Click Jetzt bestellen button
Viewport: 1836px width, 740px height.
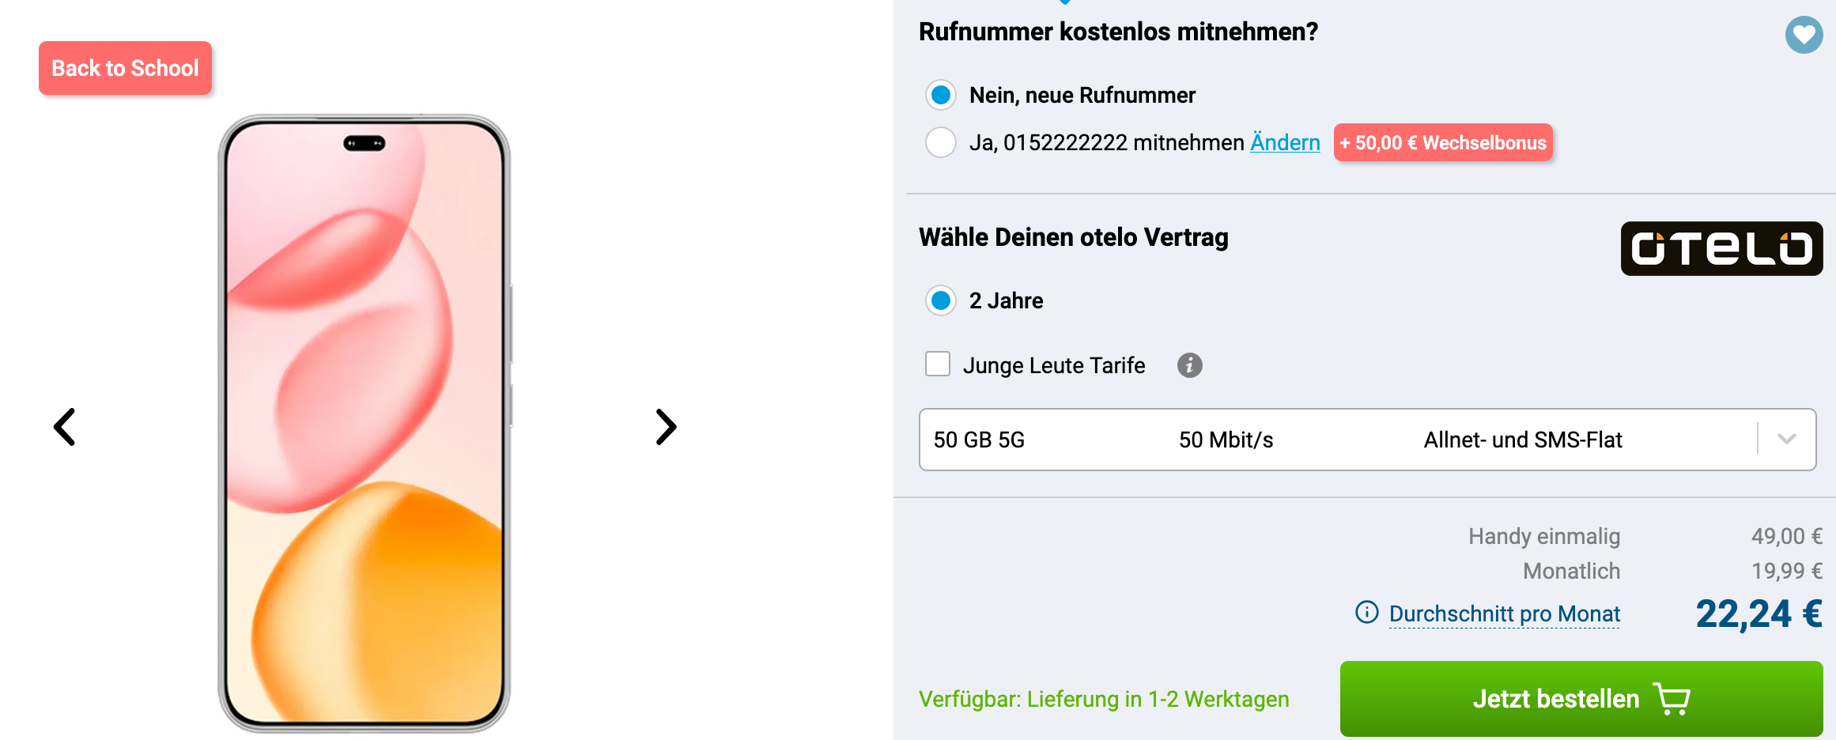click(1581, 699)
